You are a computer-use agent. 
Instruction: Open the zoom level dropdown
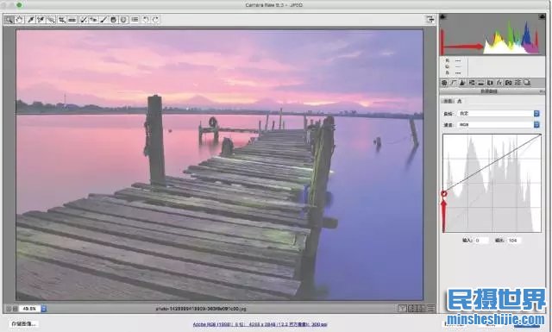44,309
